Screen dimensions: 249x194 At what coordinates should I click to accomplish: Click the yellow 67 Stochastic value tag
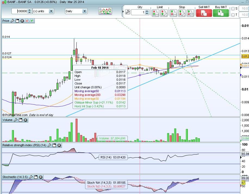coord(244,183)
